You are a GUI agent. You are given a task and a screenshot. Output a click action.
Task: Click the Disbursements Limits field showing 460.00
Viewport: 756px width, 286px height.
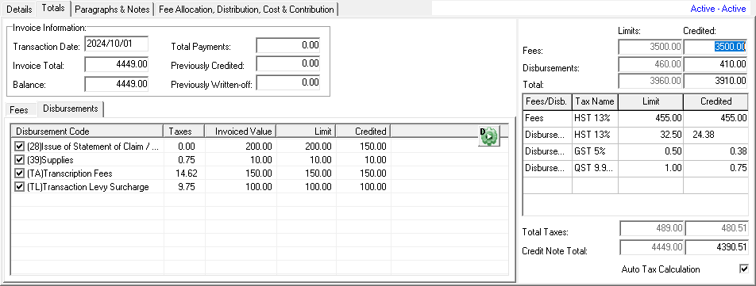coord(651,64)
